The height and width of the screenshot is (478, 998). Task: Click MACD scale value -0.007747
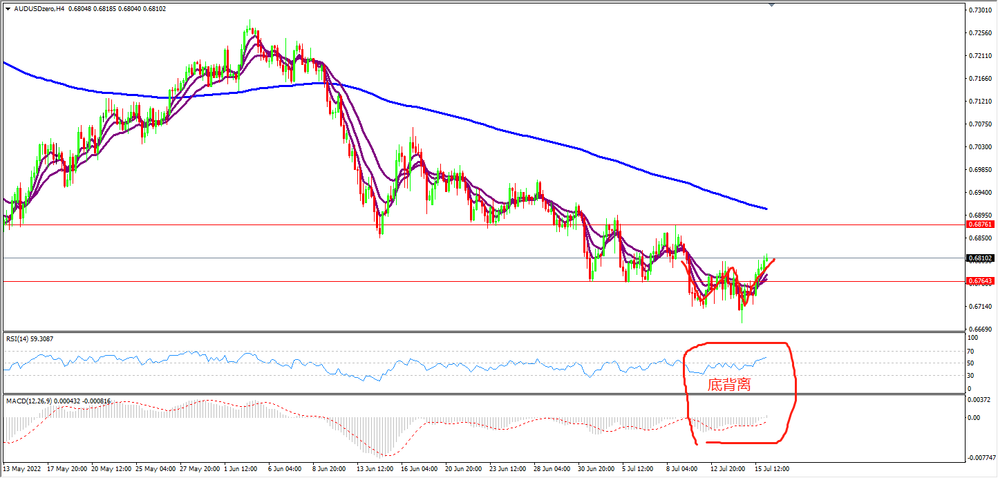(x=981, y=458)
